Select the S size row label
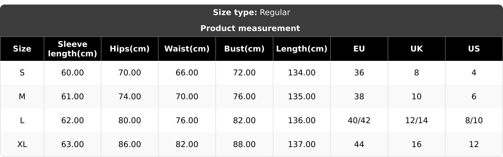The width and height of the screenshot is (503, 157). [x=22, y=73]
